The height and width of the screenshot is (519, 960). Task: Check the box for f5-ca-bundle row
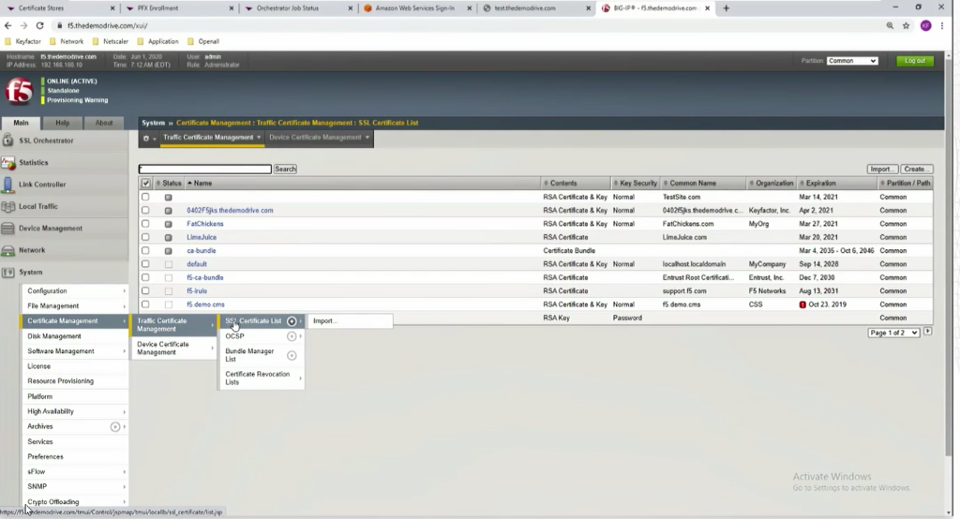(145, 278)
